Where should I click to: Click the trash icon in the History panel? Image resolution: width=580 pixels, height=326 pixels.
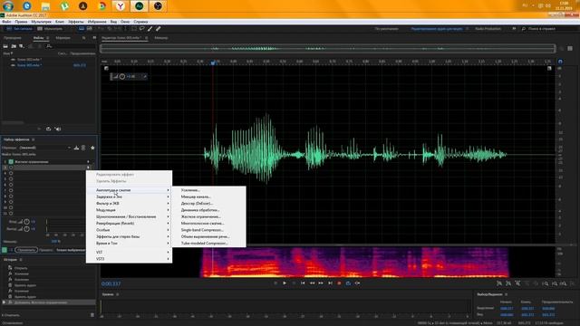(92, 315)
